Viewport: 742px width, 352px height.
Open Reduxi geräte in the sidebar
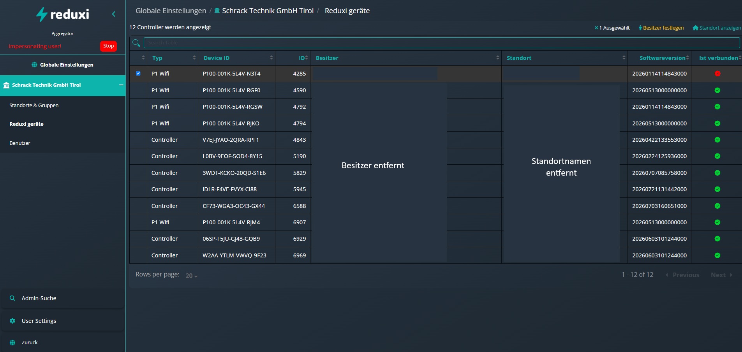(26, 124)
